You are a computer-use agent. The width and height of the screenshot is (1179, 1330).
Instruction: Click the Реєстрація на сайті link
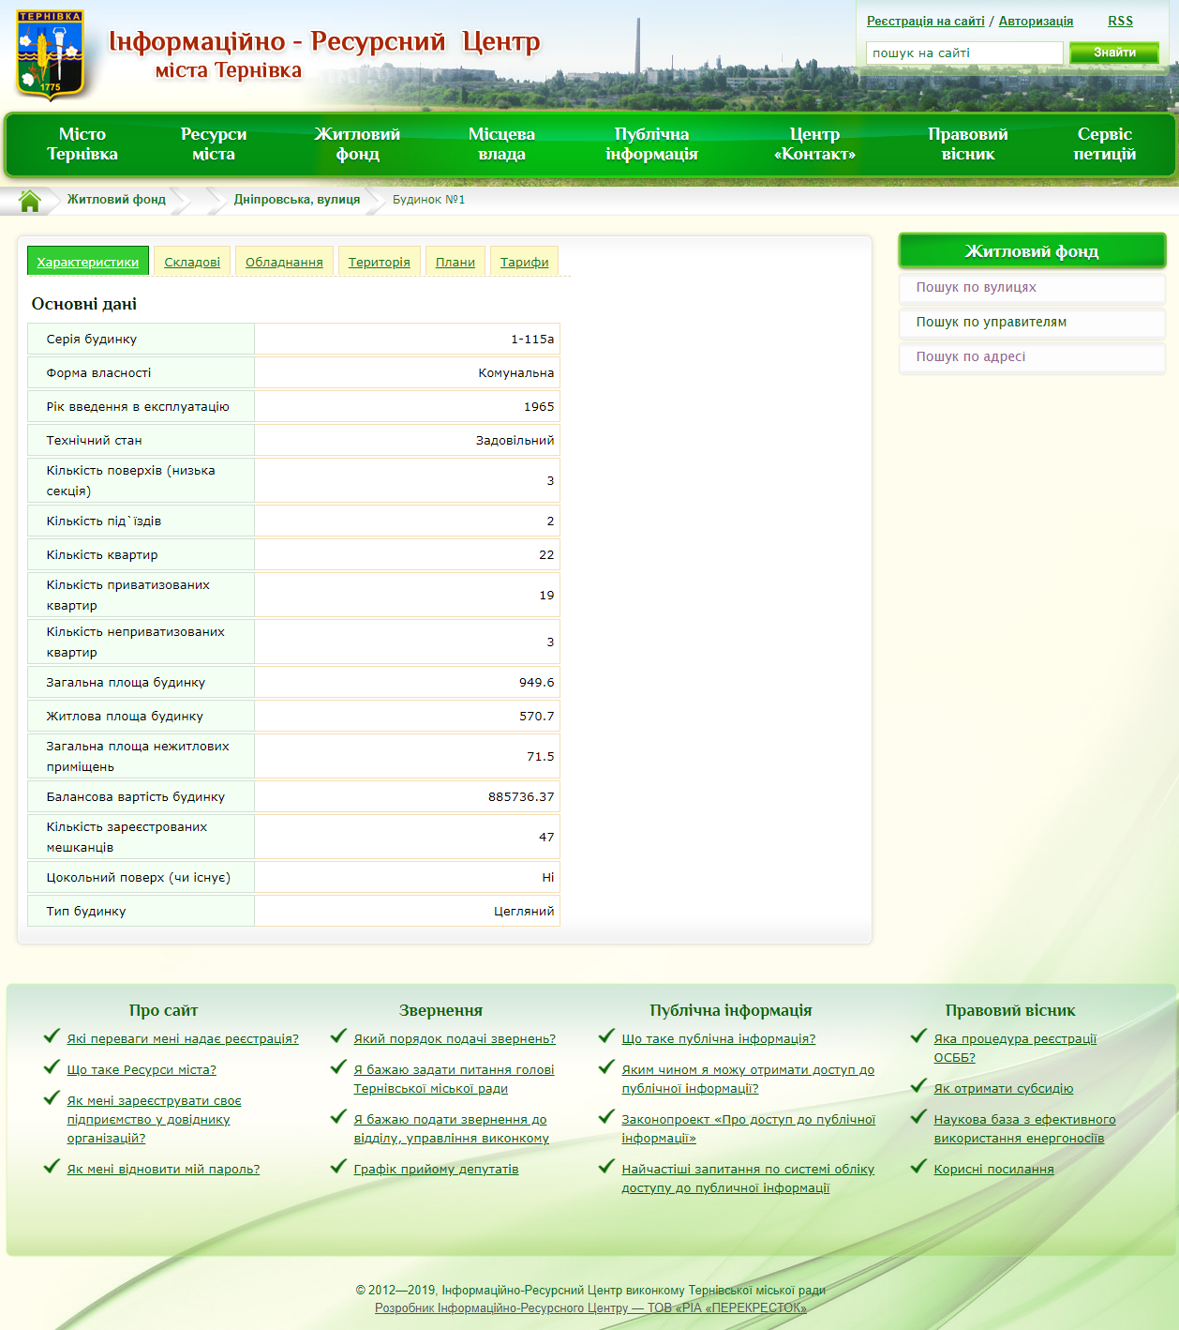(925, 21)
